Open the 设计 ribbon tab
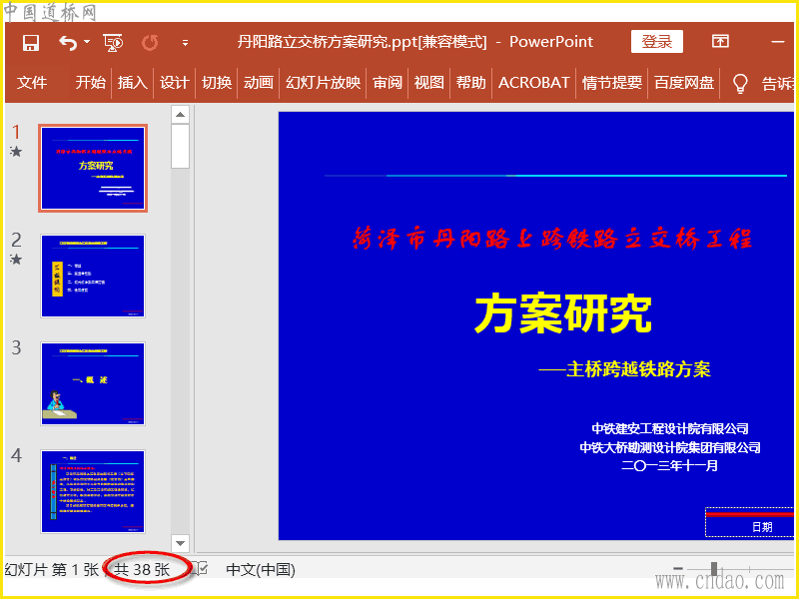Viewport: 799px width, 599px height. point(174,83)
